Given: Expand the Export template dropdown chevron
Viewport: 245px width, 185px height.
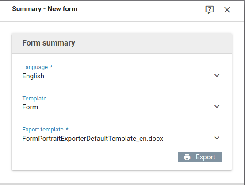Looking at the screenshot, I should [217, 138].
